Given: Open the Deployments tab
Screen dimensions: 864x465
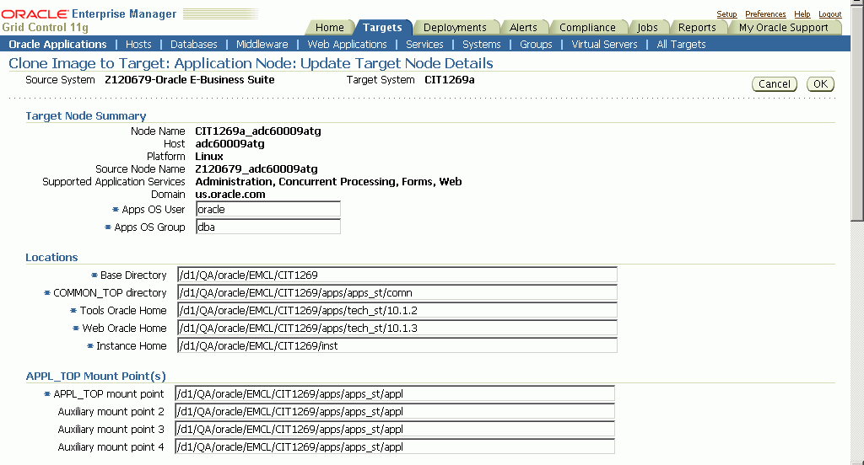Looking at the screenshot, I should click(455, 28).
